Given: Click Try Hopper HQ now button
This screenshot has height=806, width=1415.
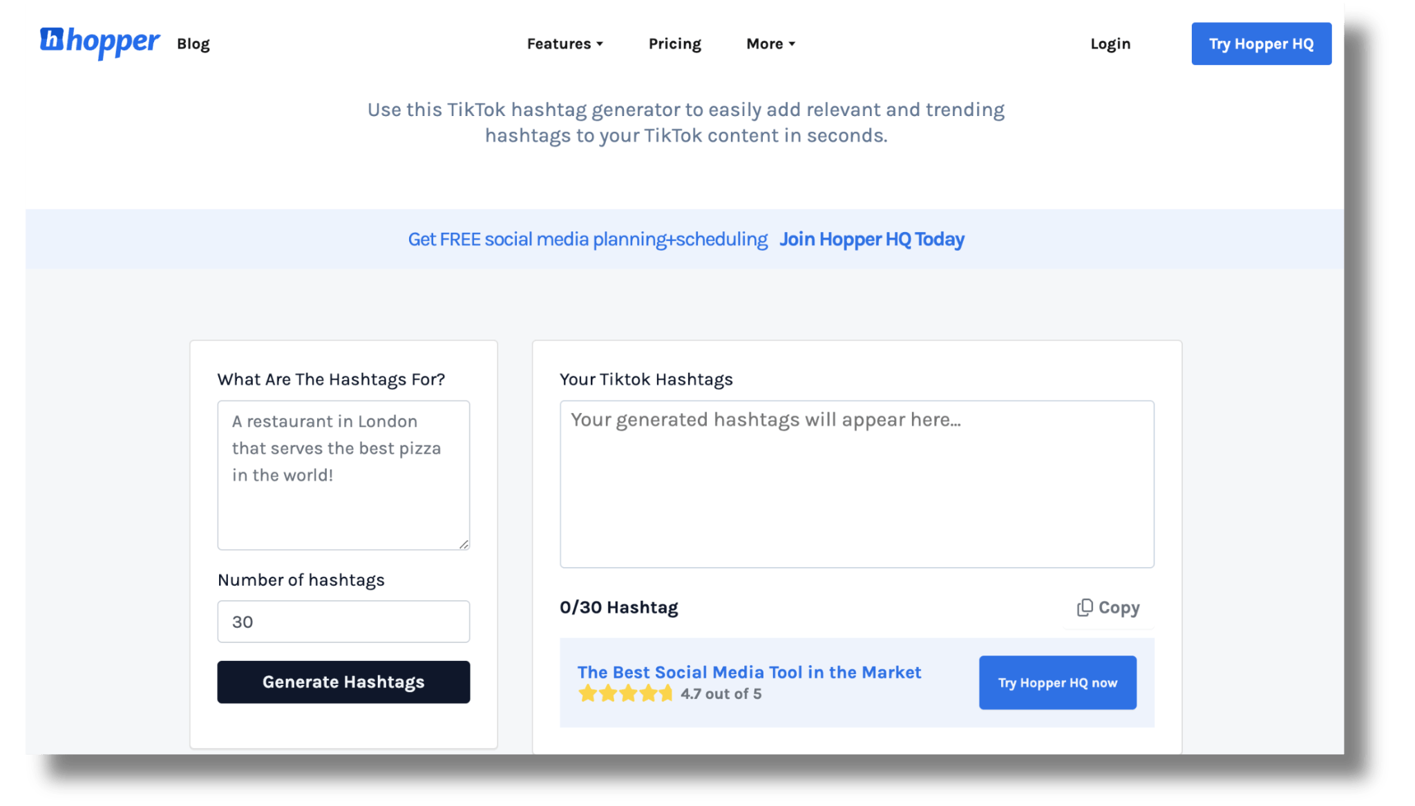Looking at the screenshot, I should 1057,682.
